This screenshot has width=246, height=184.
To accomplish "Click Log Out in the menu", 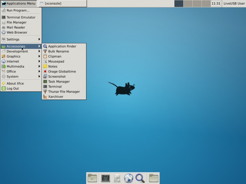I will click(21, 88).
